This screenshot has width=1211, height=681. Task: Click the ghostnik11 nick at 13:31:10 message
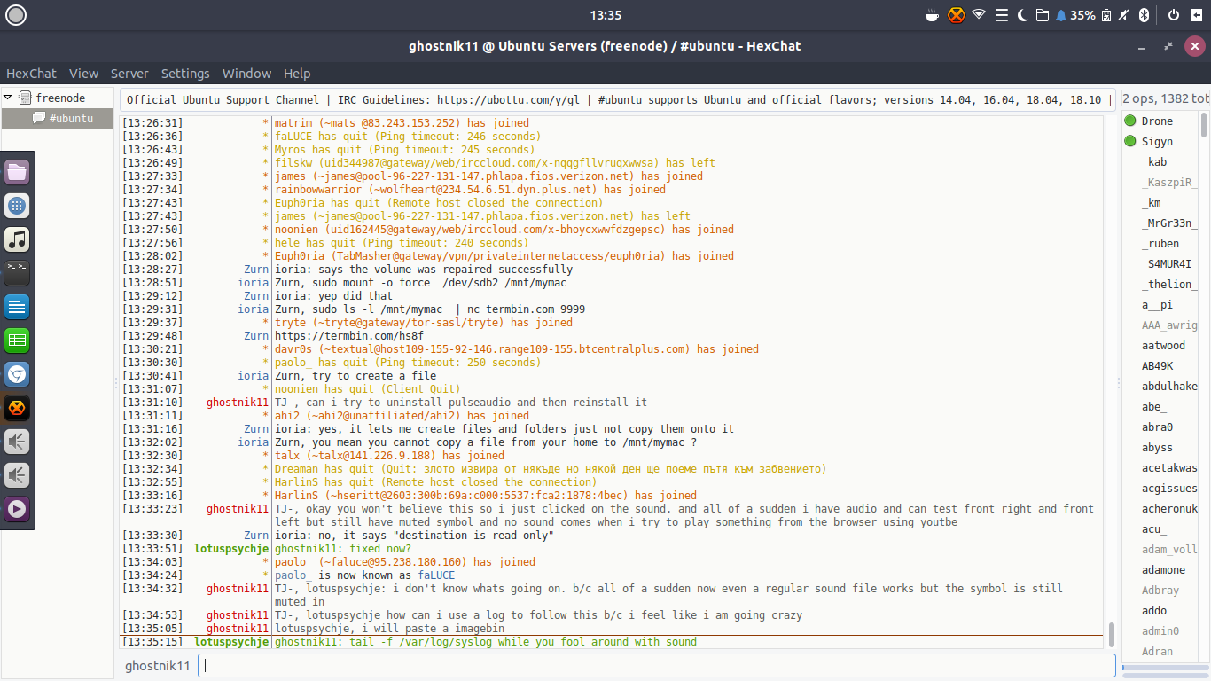pos(238,403)
